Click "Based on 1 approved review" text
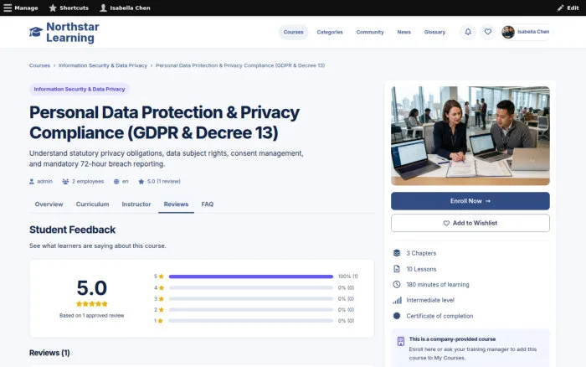 coord(92,316)
